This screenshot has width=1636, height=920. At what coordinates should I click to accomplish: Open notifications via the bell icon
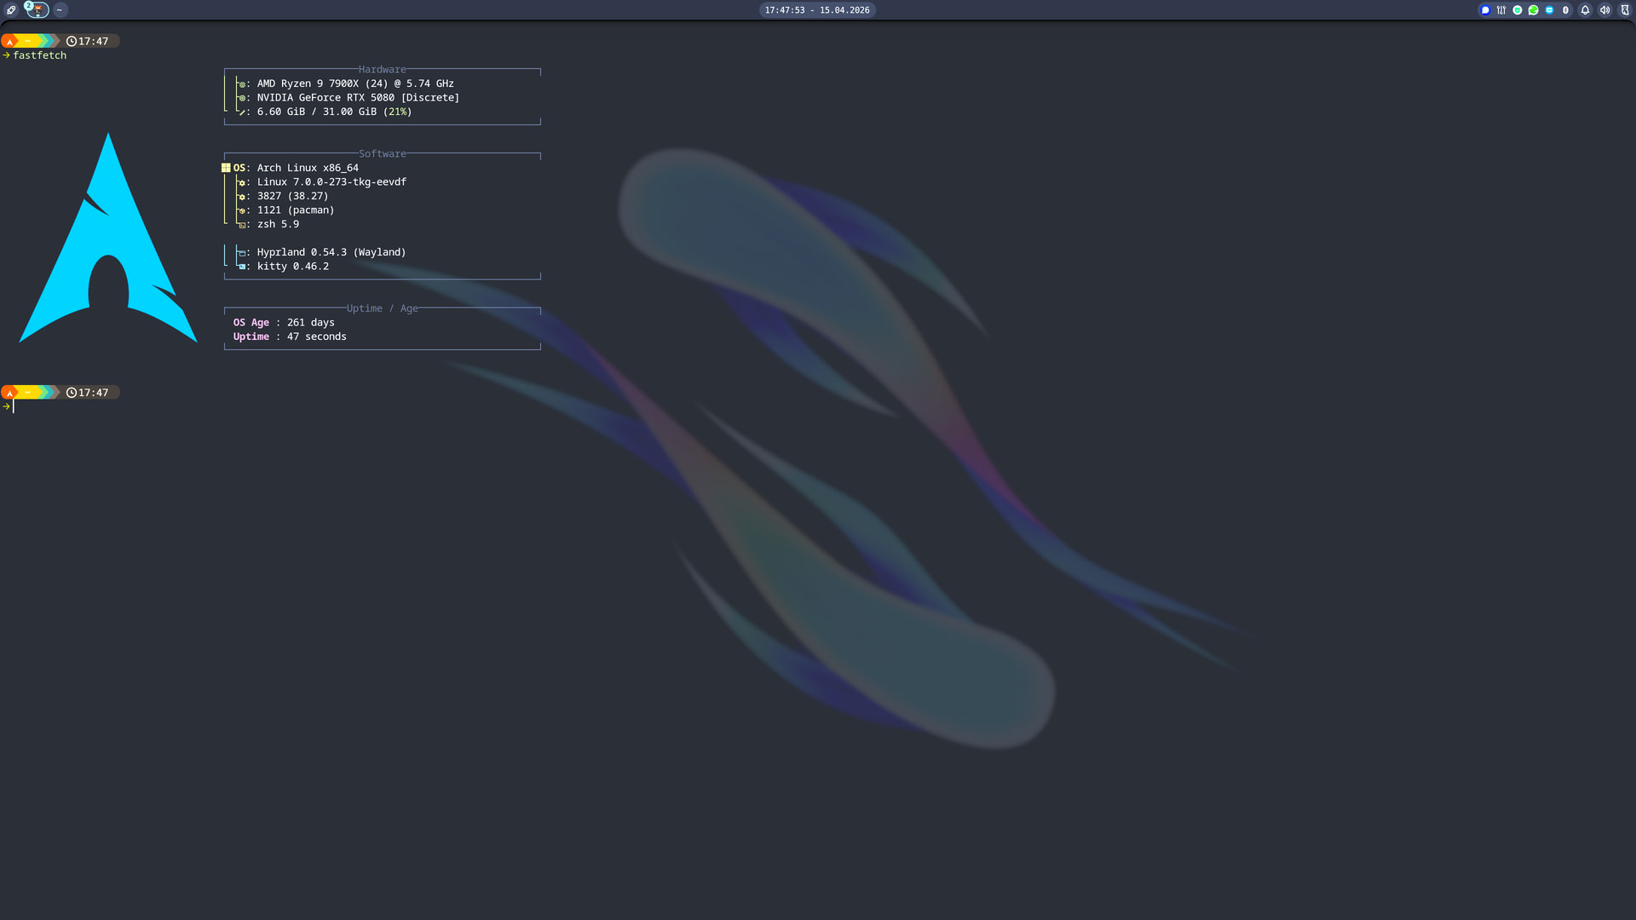pos(1586,10)
